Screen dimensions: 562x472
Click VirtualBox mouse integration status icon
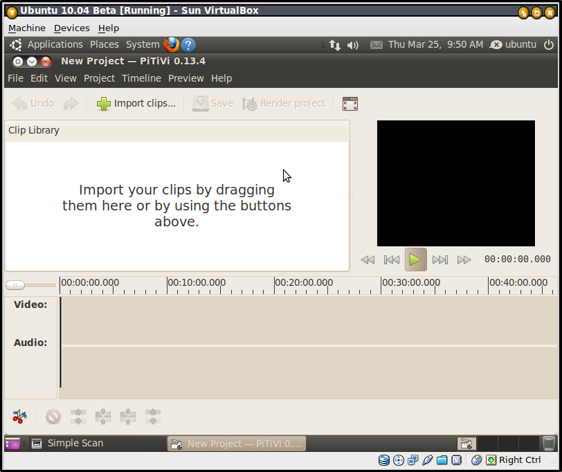click(x=476, y=460)
